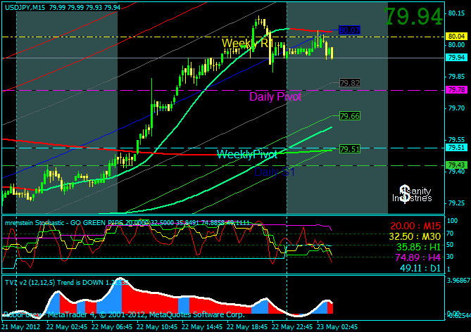Click the 22 May 06:45 time axis label
Screen dimensions: 471x332
(112, 327)
